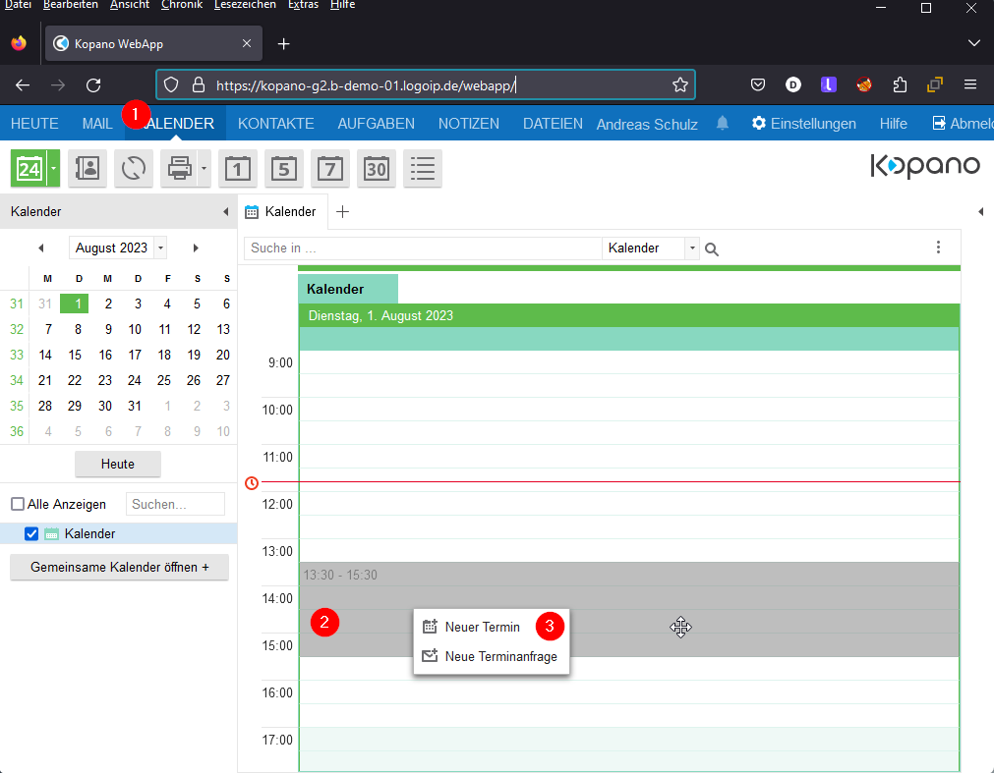Viewport: 994px width, 773px height.
Task: Open the AUFGABEN tab
Action: pos(376,124)
